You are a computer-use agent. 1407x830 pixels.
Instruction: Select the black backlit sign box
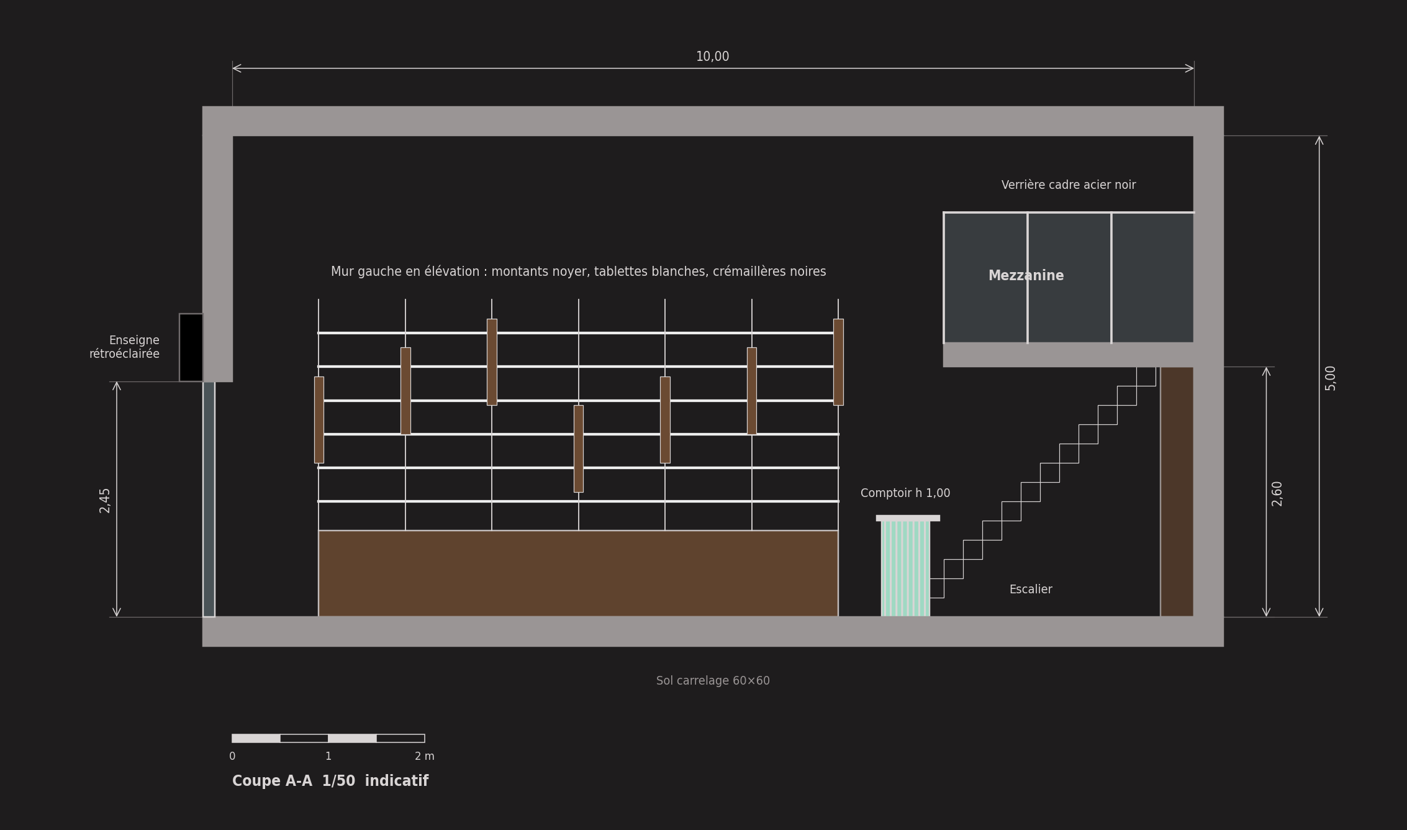(191, 347)
